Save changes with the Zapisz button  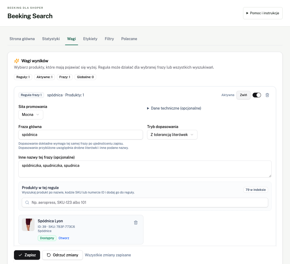[x=27, y=255]
